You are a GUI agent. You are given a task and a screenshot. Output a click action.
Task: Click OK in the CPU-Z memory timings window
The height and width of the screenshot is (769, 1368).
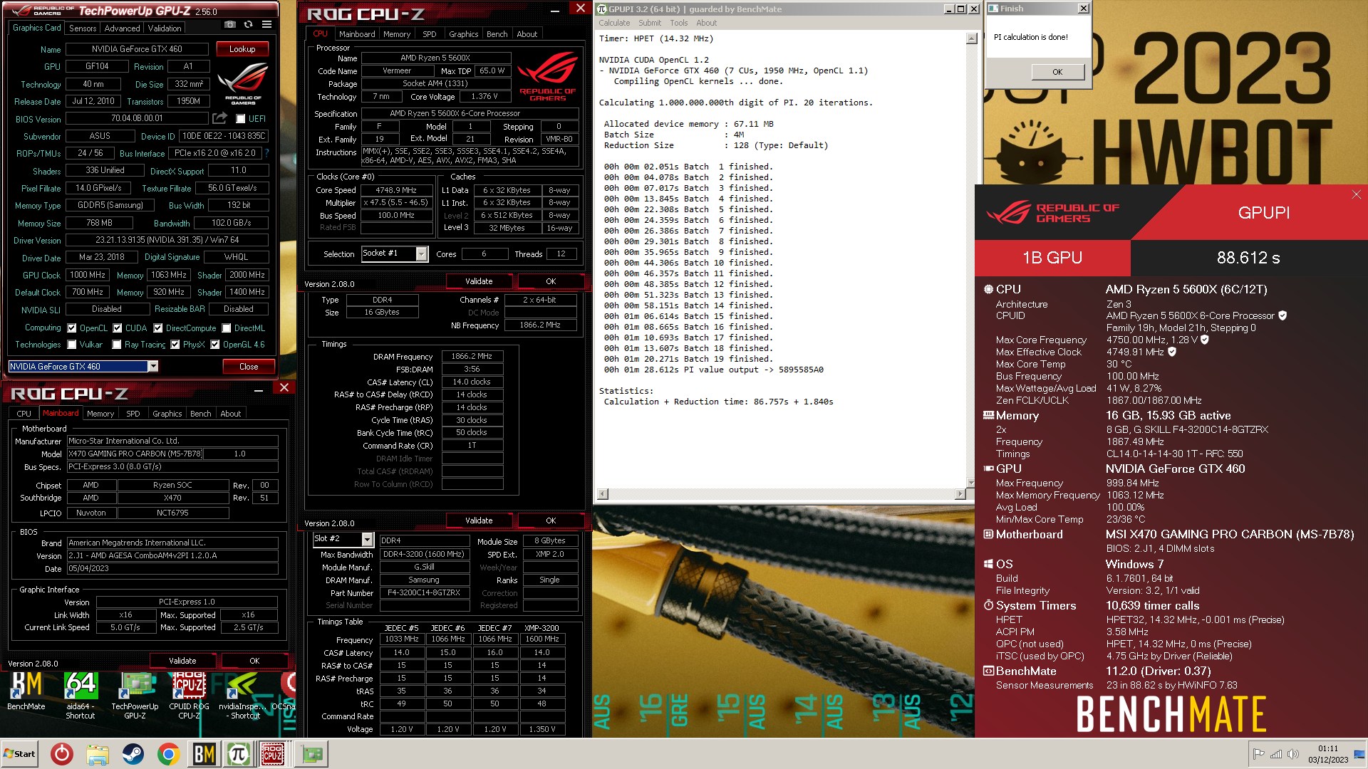[x=551, y=520]
